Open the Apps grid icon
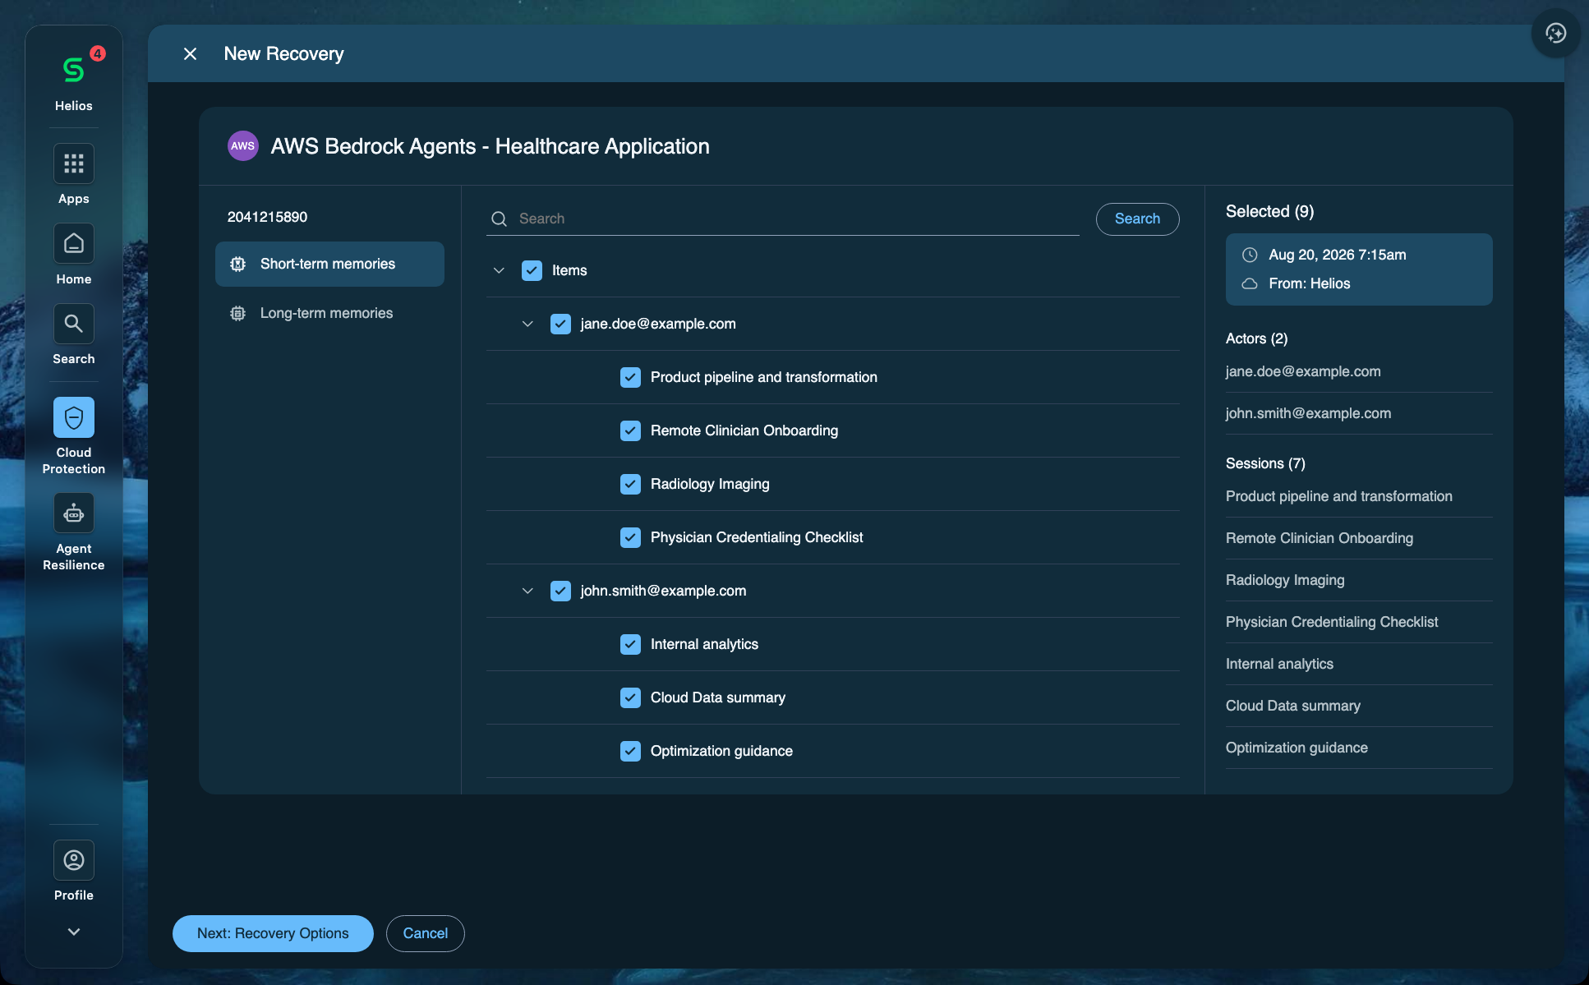1589x985 pixels. tap(74, 163)
